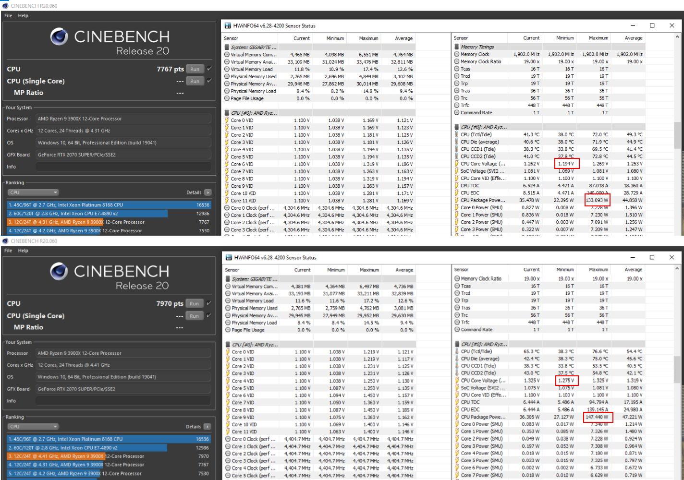Click the minimum core voltage value 1.275 V
Screen dimensions: 684x480
(566, 381)
